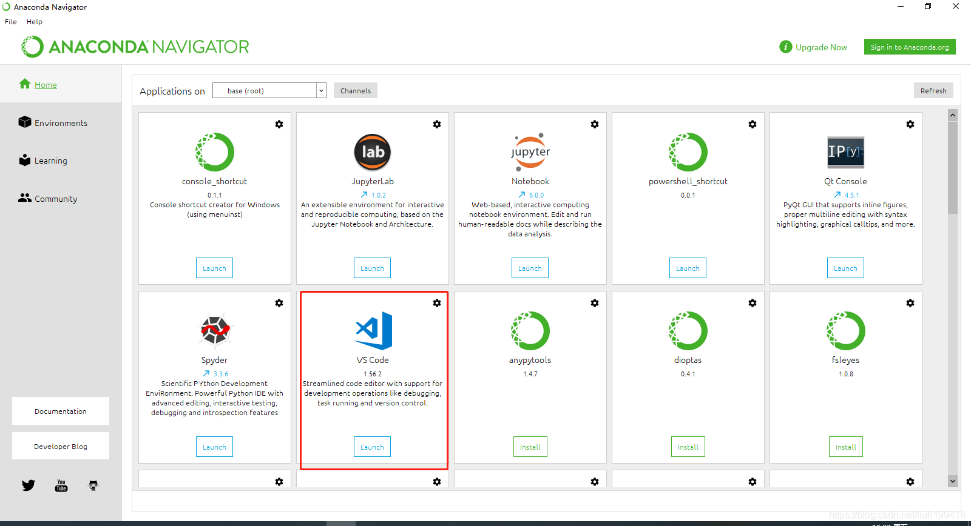Open settings gear on powershell_shortcut card
The width and height of the screenshot is (971, 526).
click(753, 124)
